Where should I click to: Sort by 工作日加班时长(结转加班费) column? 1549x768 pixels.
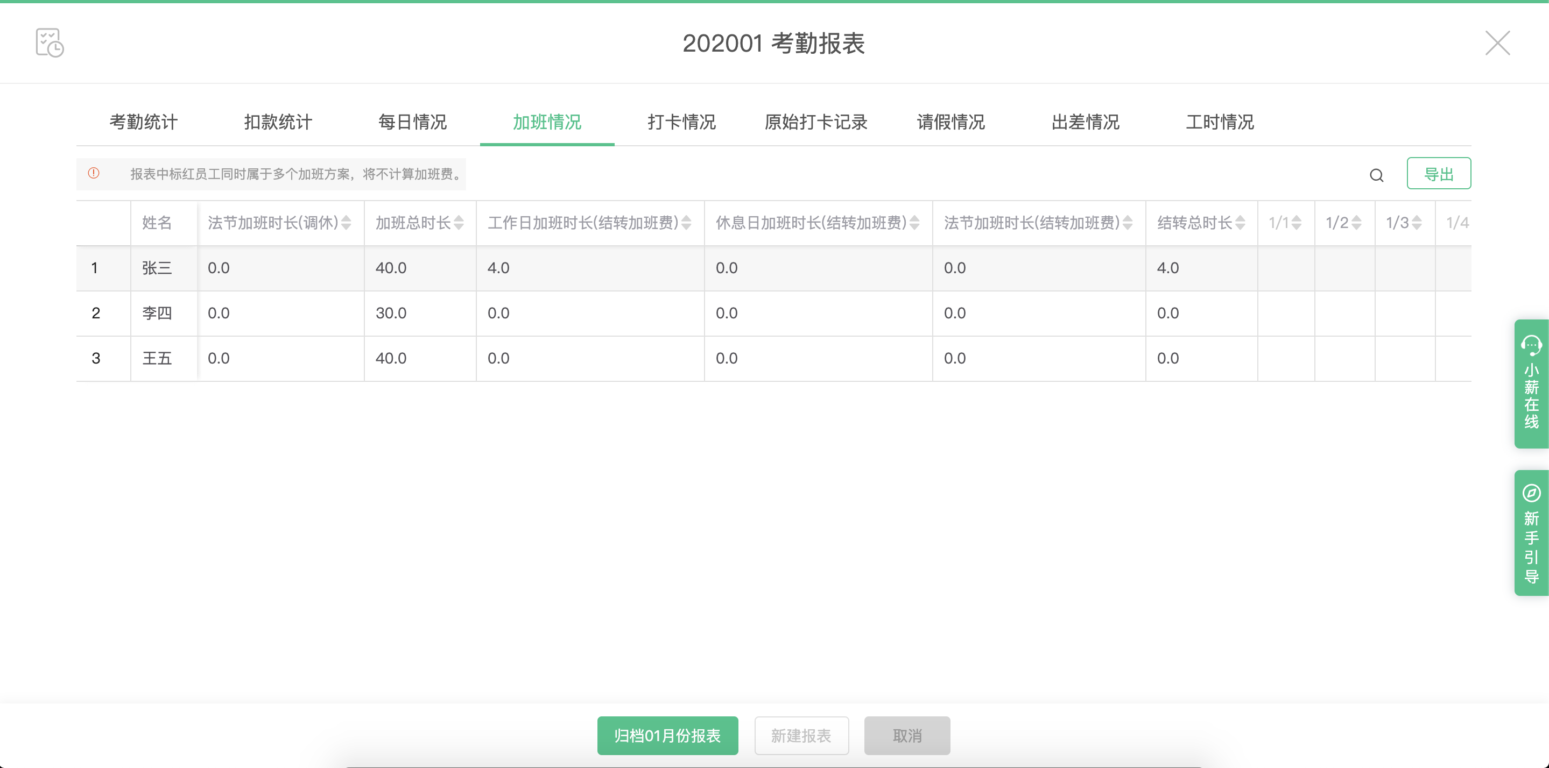[686, 223]
